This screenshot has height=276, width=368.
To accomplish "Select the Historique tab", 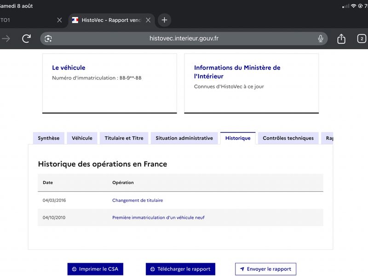I will tap(238, 138).
